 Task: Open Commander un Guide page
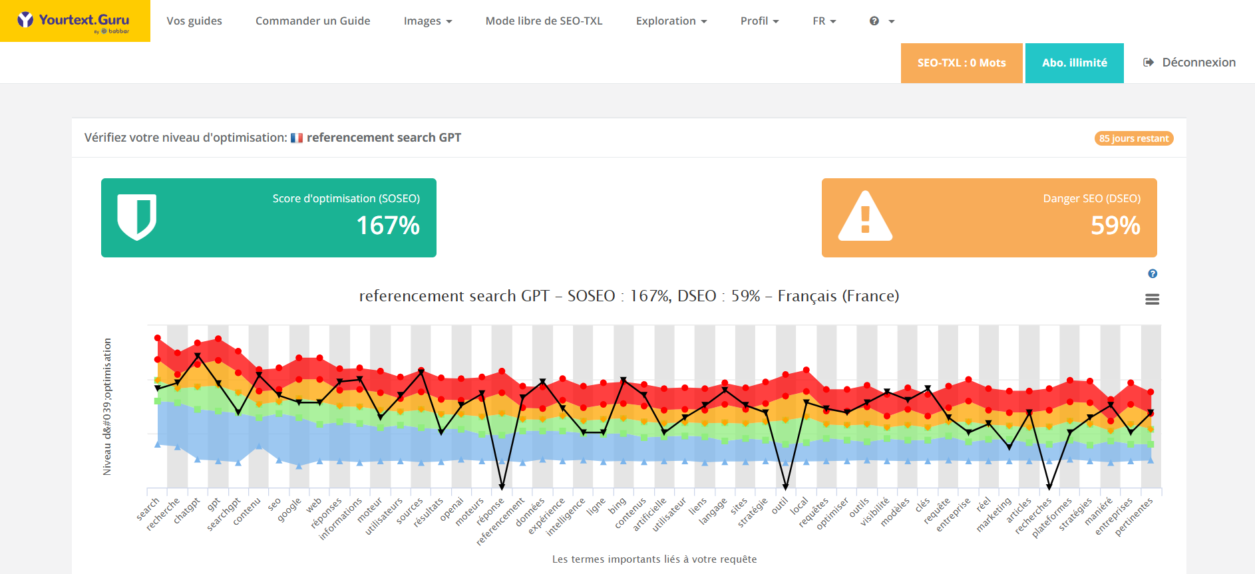(313, 21)
